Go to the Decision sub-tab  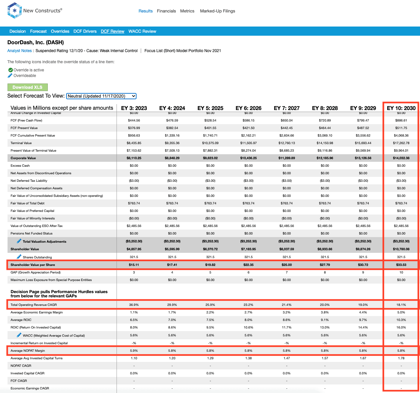coord(18,31)
